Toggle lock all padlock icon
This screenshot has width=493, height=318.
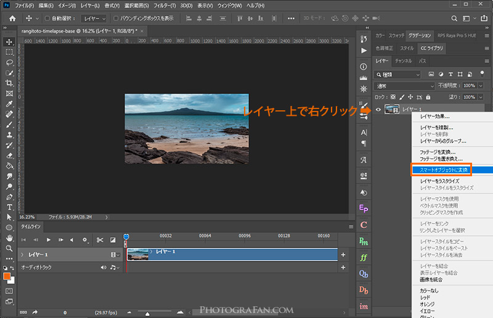point(428,97)
